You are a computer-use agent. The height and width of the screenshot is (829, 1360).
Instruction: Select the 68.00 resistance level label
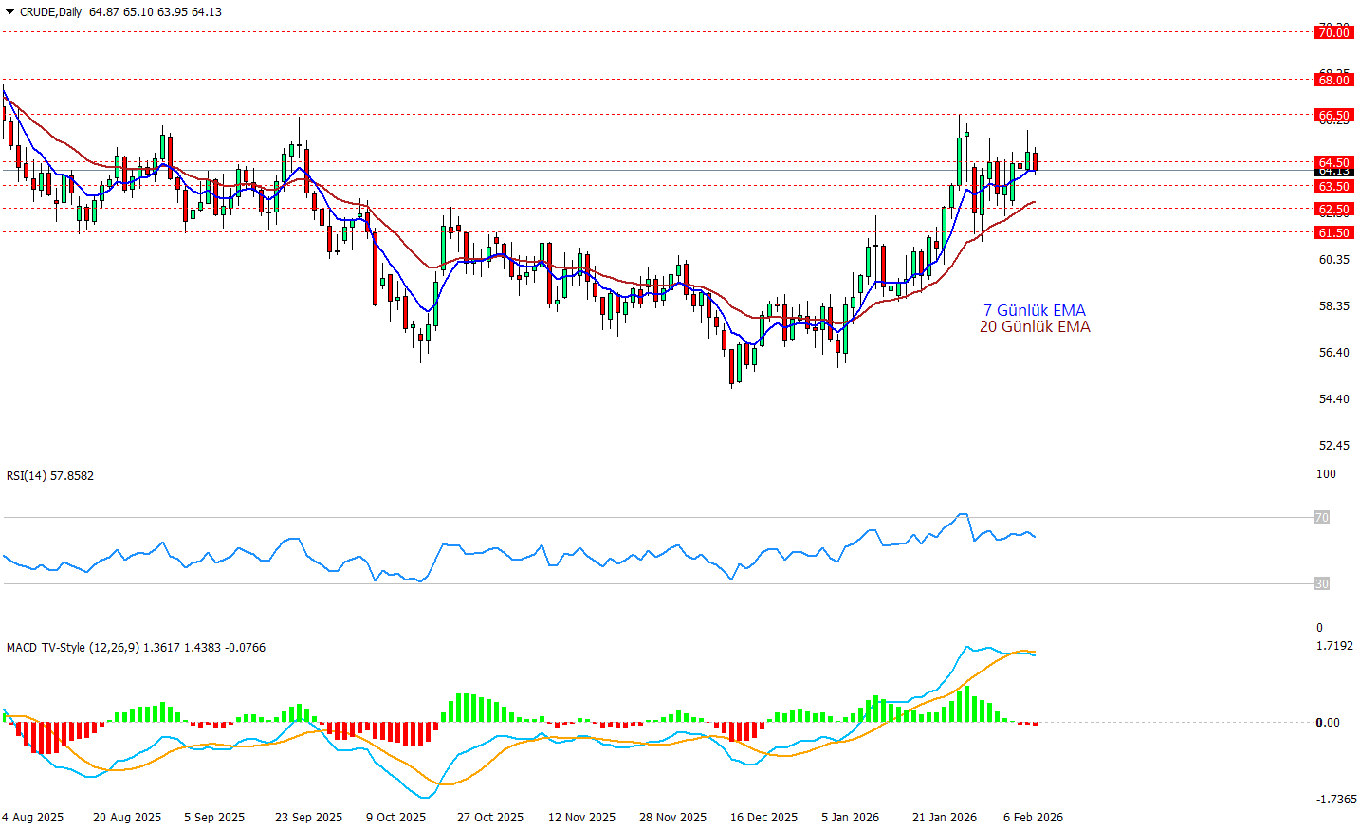tap(1333, 81)
